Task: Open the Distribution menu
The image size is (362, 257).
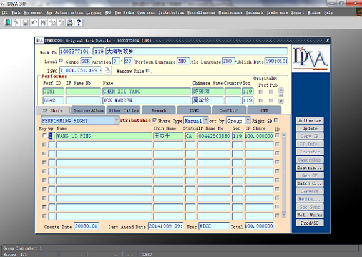Action: click(x=171, y=12)
